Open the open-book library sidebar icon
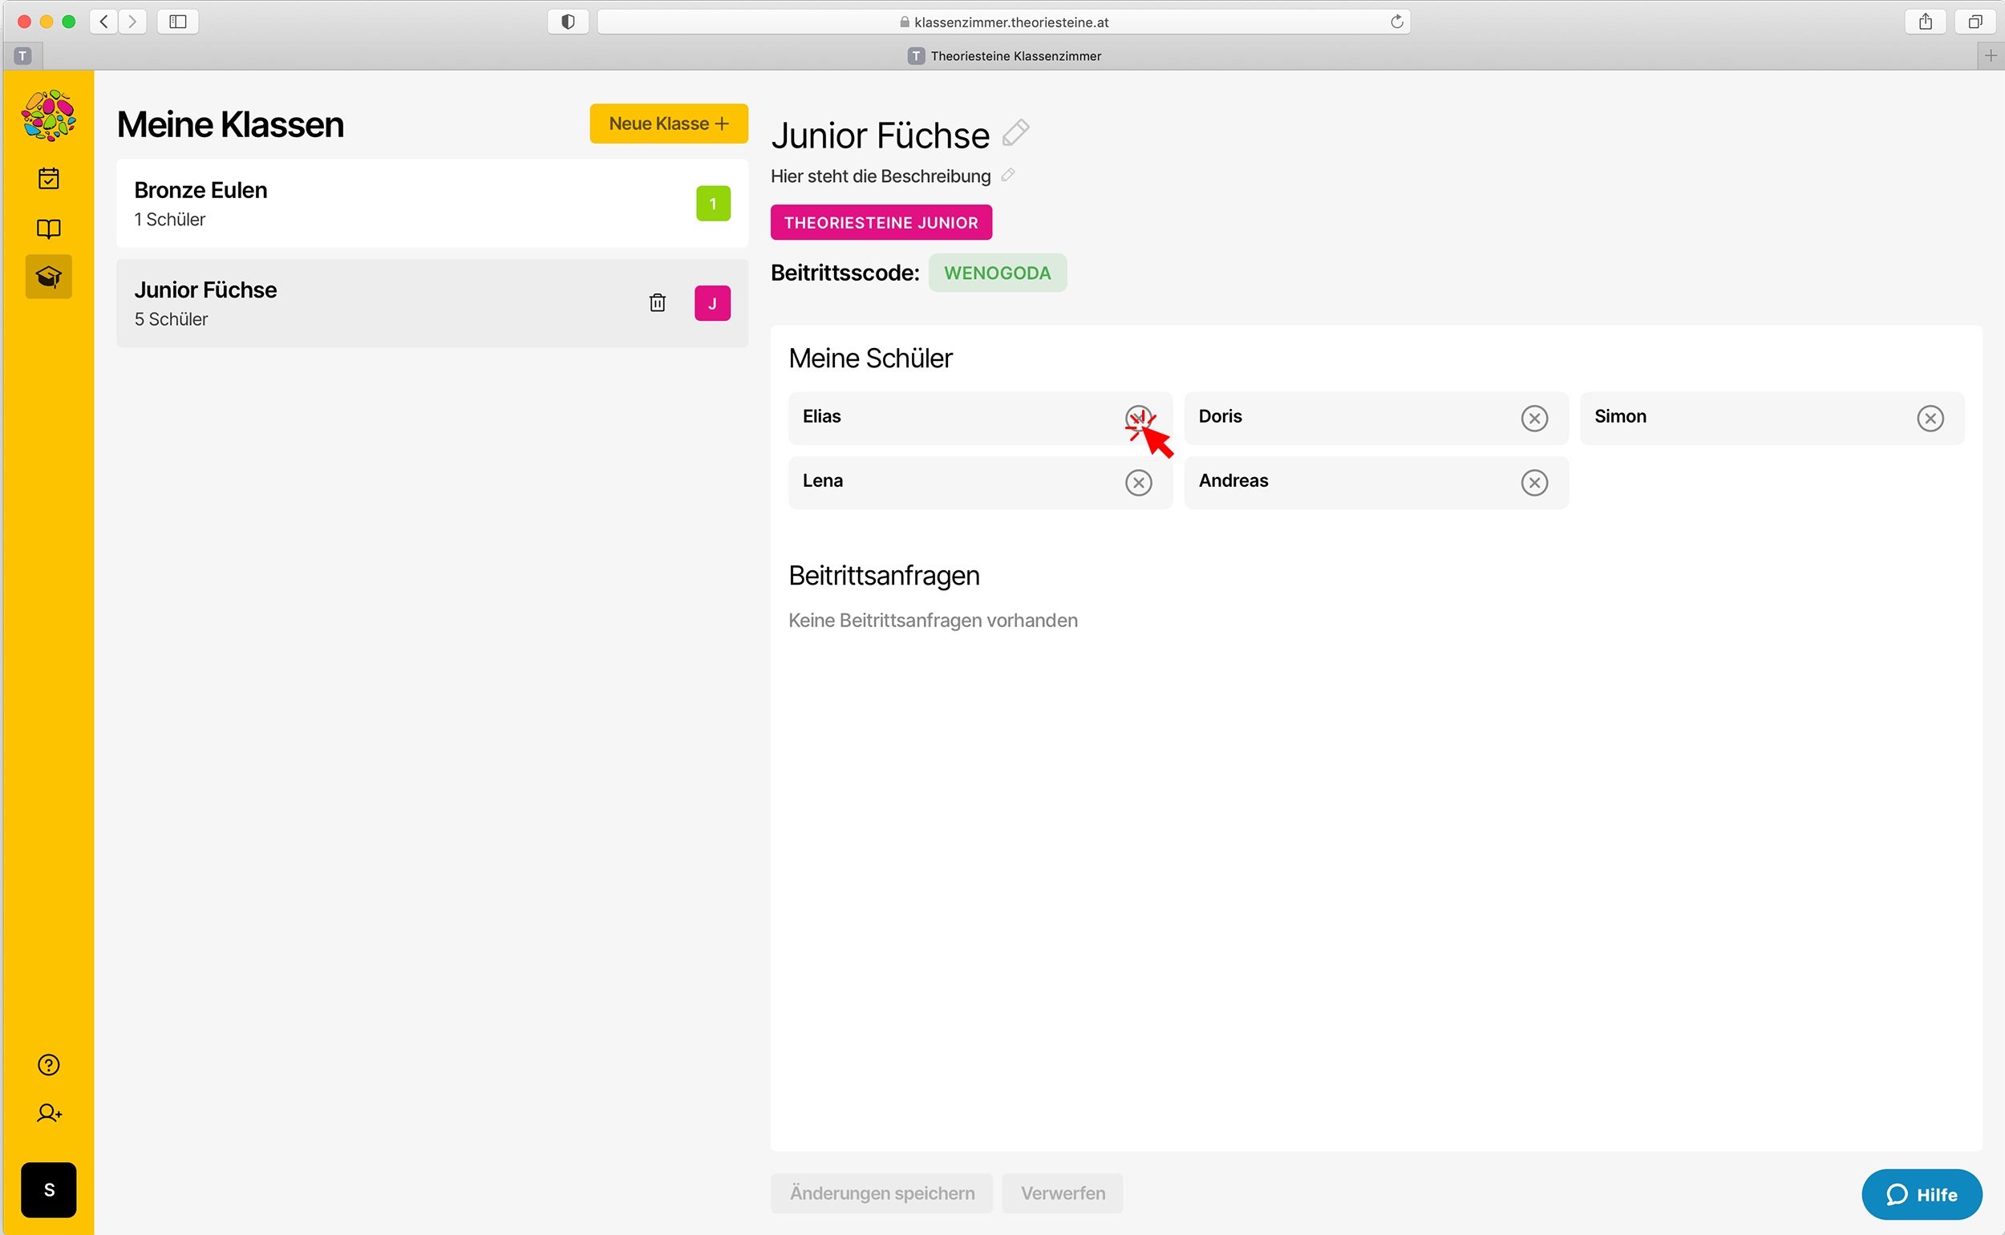Image resolution: width=2005 pixels, height=1235 pixels. point(49,229)
